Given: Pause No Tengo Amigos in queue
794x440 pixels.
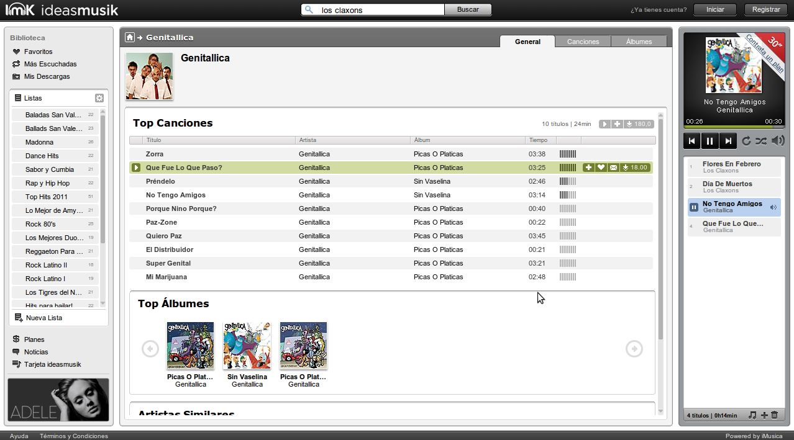Looking at the screenshot, I should tap(694, 207).
